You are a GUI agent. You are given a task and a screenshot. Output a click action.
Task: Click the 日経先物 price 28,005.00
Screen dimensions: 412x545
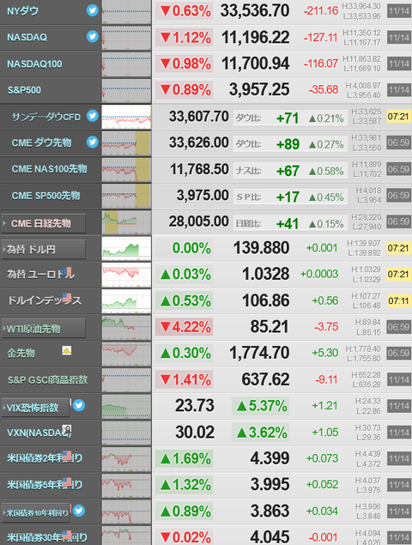click(x=199, y=221)
